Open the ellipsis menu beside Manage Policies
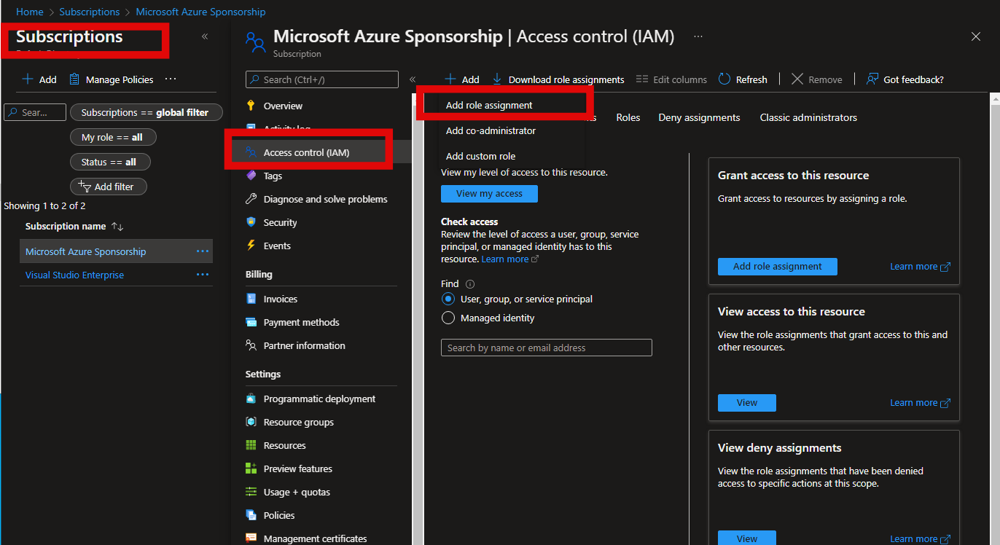This screenshot has height=545, width=1000. 171,79
